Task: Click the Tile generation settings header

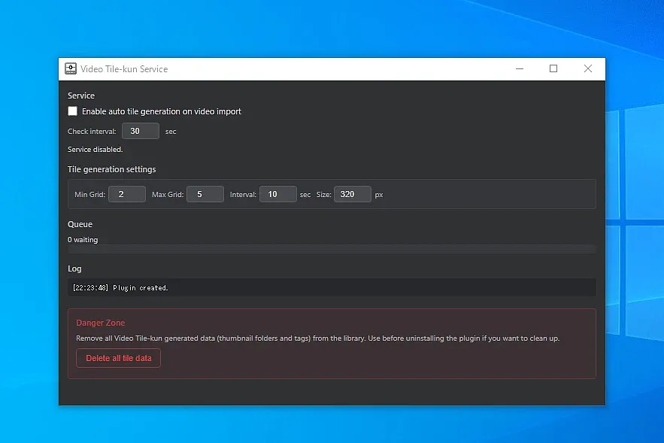Action: pos(111,169)
